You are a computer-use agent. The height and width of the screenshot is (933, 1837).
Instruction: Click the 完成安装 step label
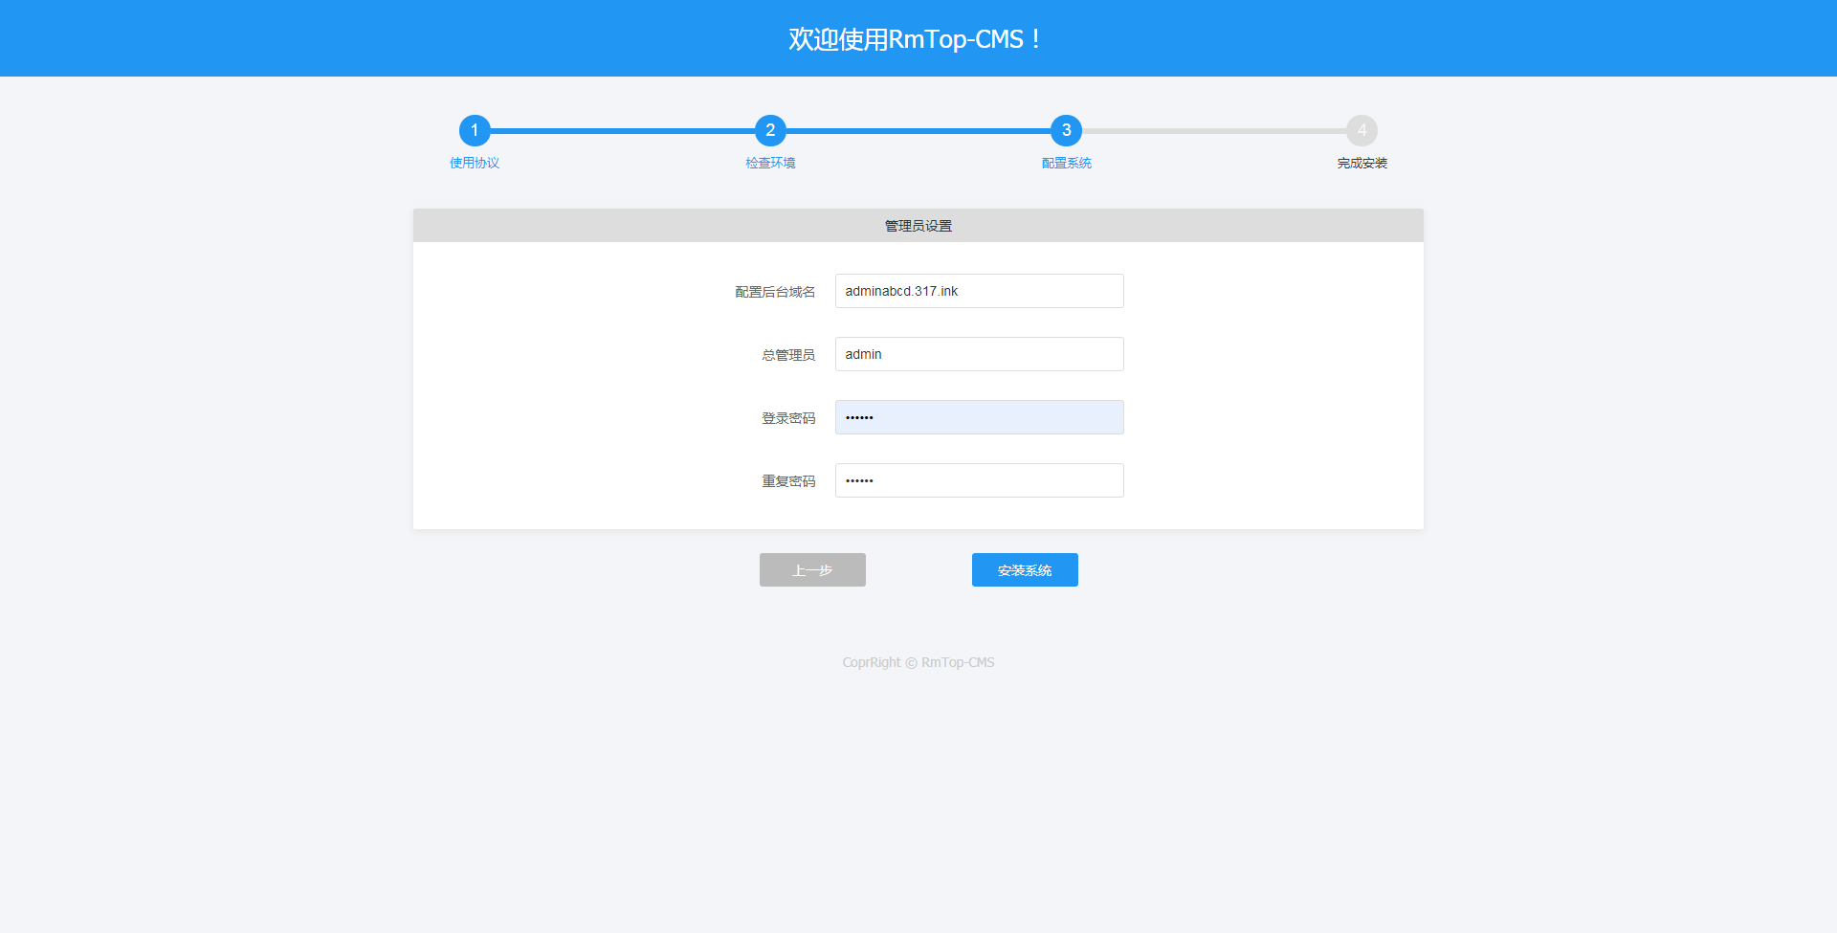tap(1361, 163)
